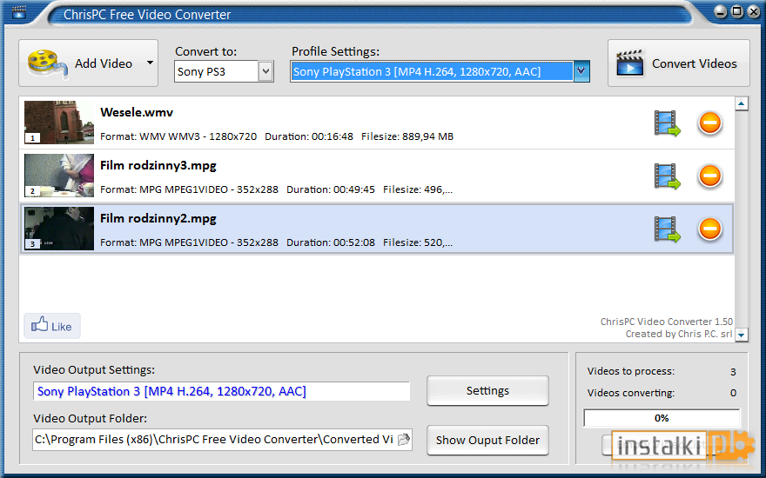Click the Facebook Like button

click(52, 326)
